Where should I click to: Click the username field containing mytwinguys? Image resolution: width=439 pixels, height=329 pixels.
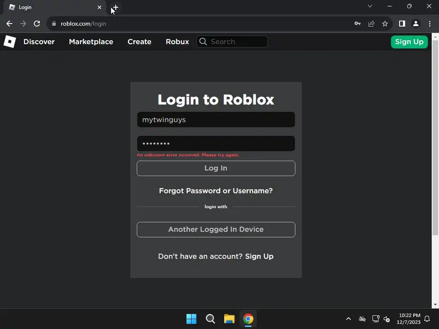point(216,120)
